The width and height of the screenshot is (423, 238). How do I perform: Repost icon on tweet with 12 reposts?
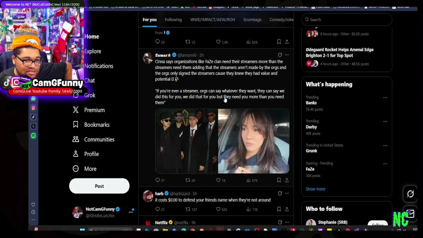pos(188,42)
